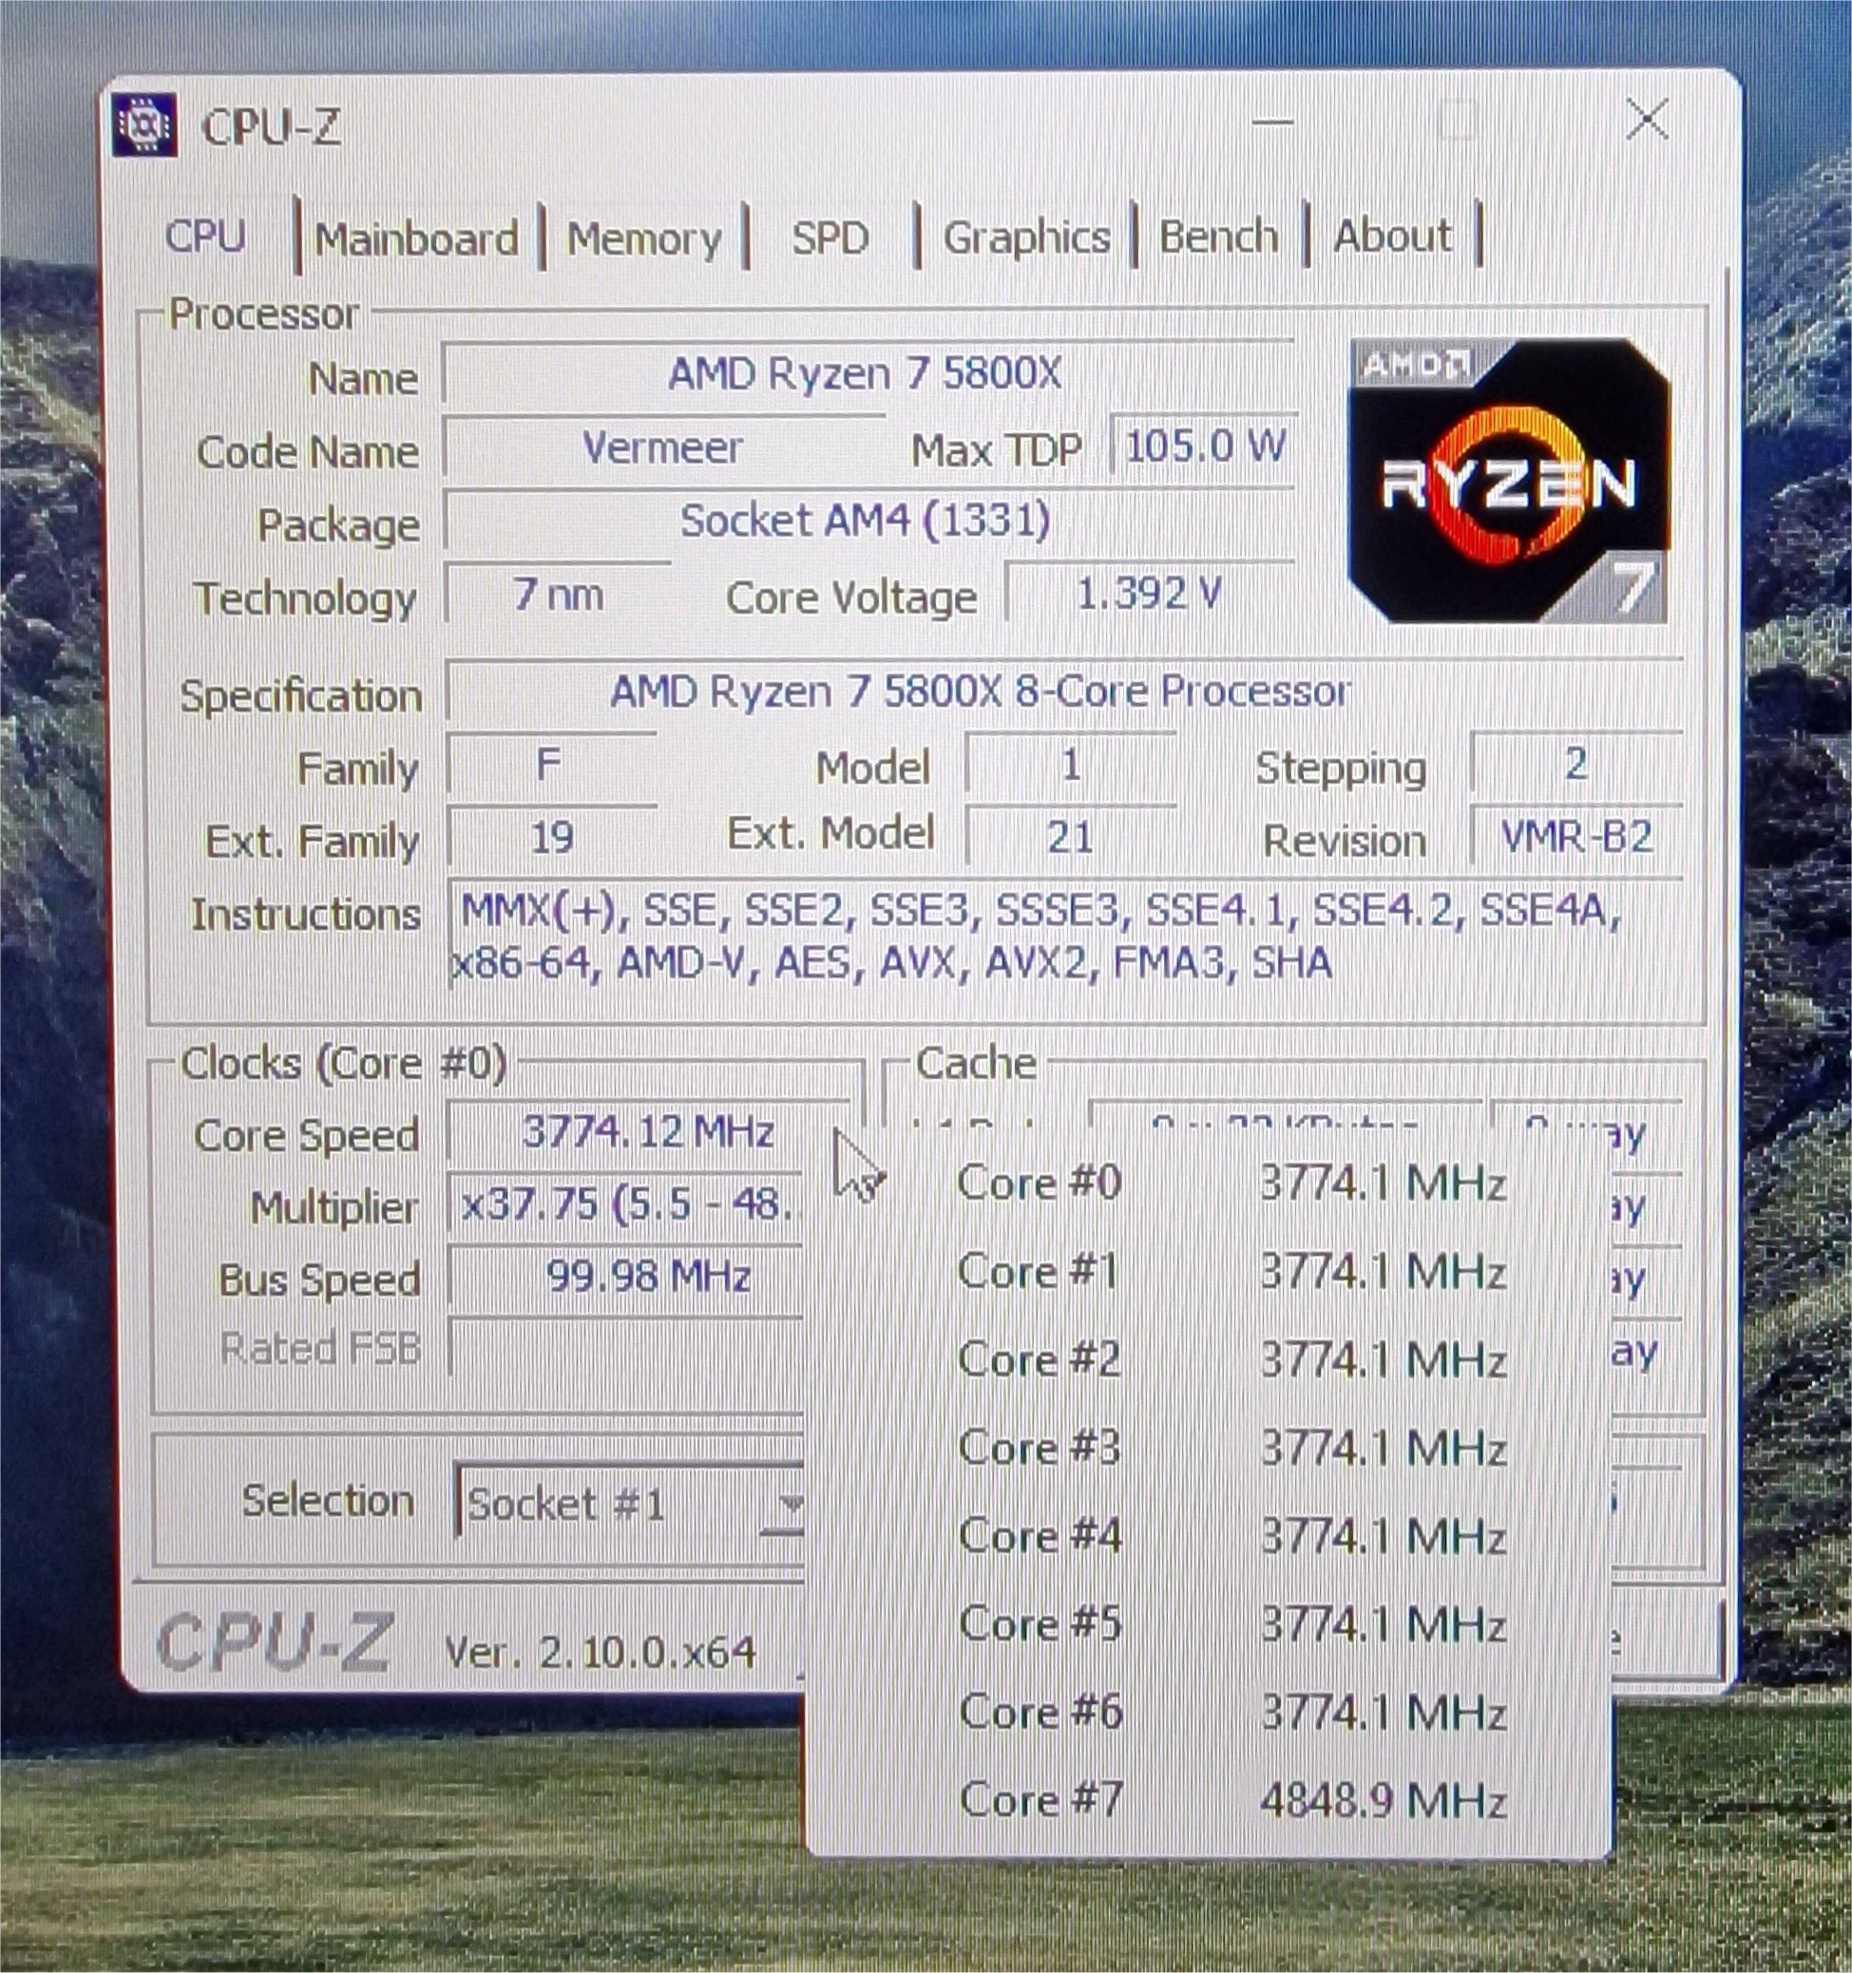The image size is (1852, 1973).
Task: Click the Bus Speed value 99.98 MHz
Action: pos(627,1277)
